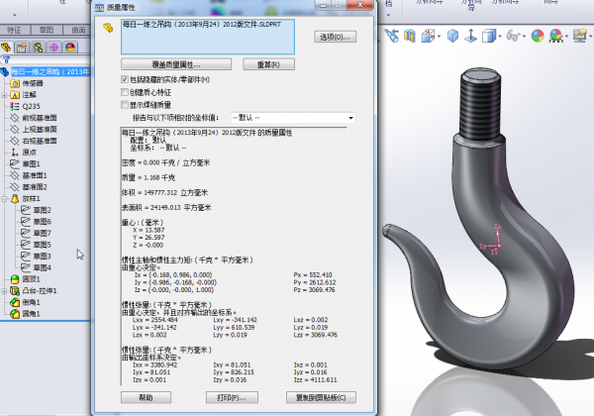Viewport: 594px width, 416px height.
Task: Select 草图5 under 放样1
Action: point(42,245)
